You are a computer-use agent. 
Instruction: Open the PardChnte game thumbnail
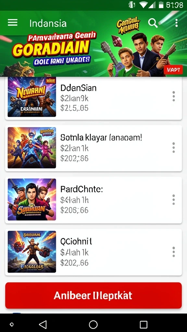coord(32,199)
